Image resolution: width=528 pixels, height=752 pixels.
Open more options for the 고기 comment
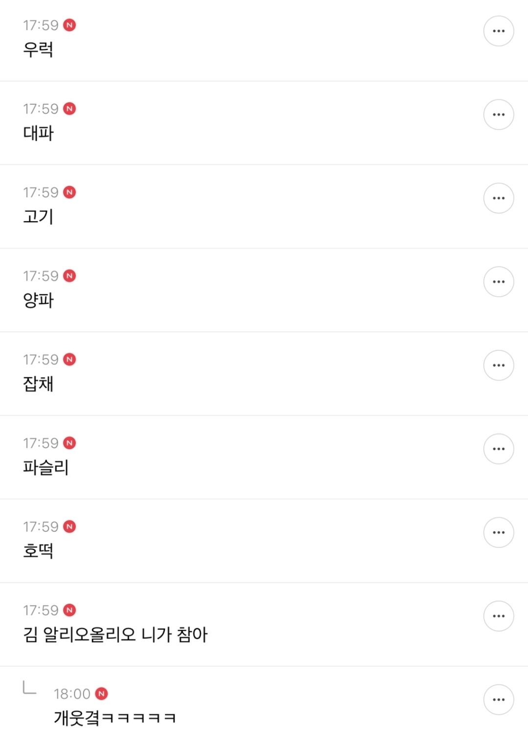498,198
